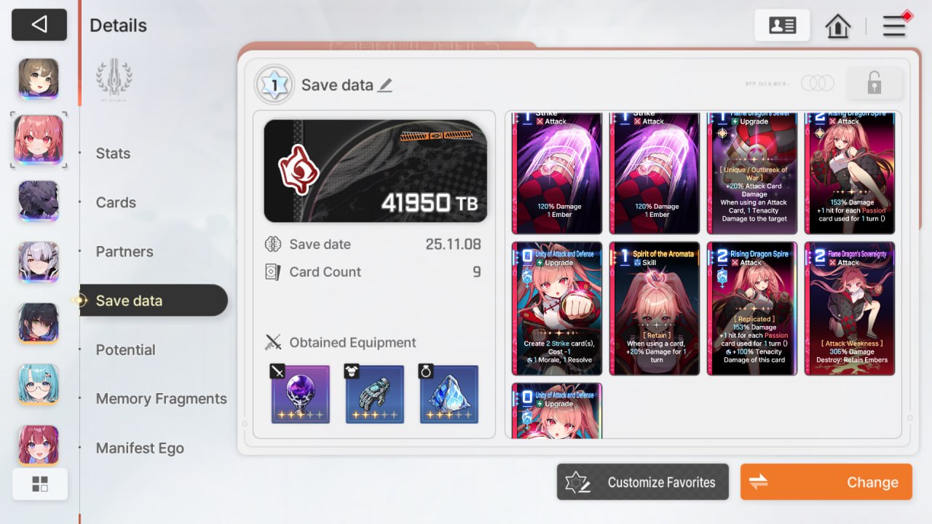Edit the Save data name pencil icon

[x=385, y=85]
